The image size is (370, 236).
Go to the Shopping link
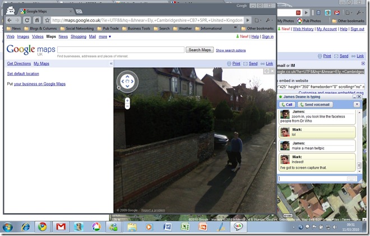[x=78, y=37]
